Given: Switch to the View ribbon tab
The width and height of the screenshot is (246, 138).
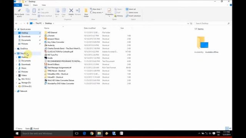Looking at the screenshot, I should tap(44, 5).
